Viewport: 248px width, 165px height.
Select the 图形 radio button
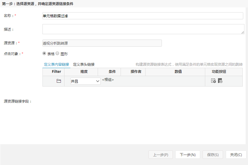57,53
